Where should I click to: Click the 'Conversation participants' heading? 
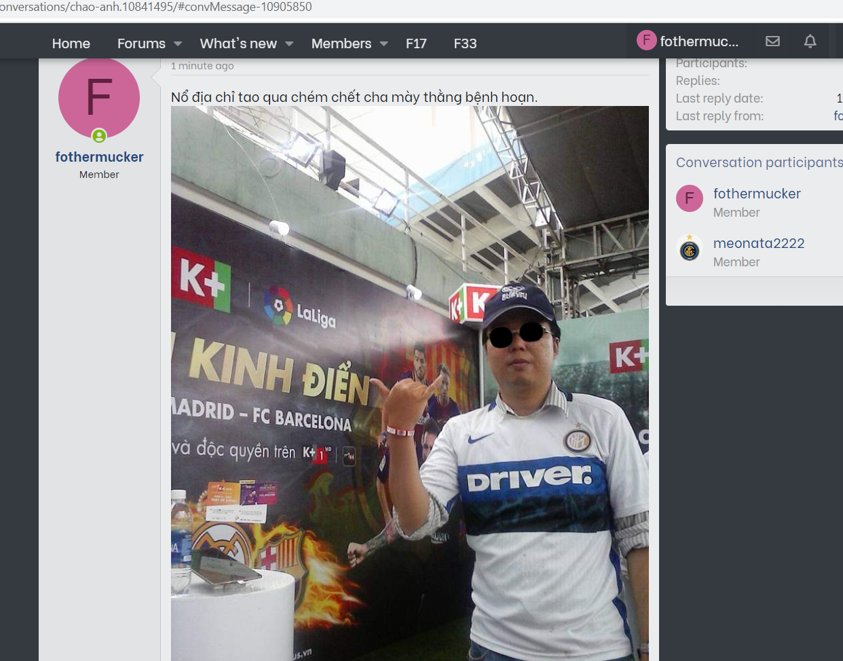(760, 162)
